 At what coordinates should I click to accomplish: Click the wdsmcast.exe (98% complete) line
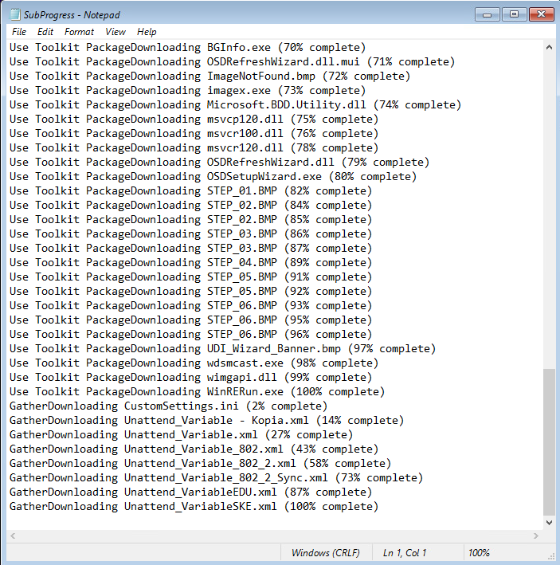(194, 363)
